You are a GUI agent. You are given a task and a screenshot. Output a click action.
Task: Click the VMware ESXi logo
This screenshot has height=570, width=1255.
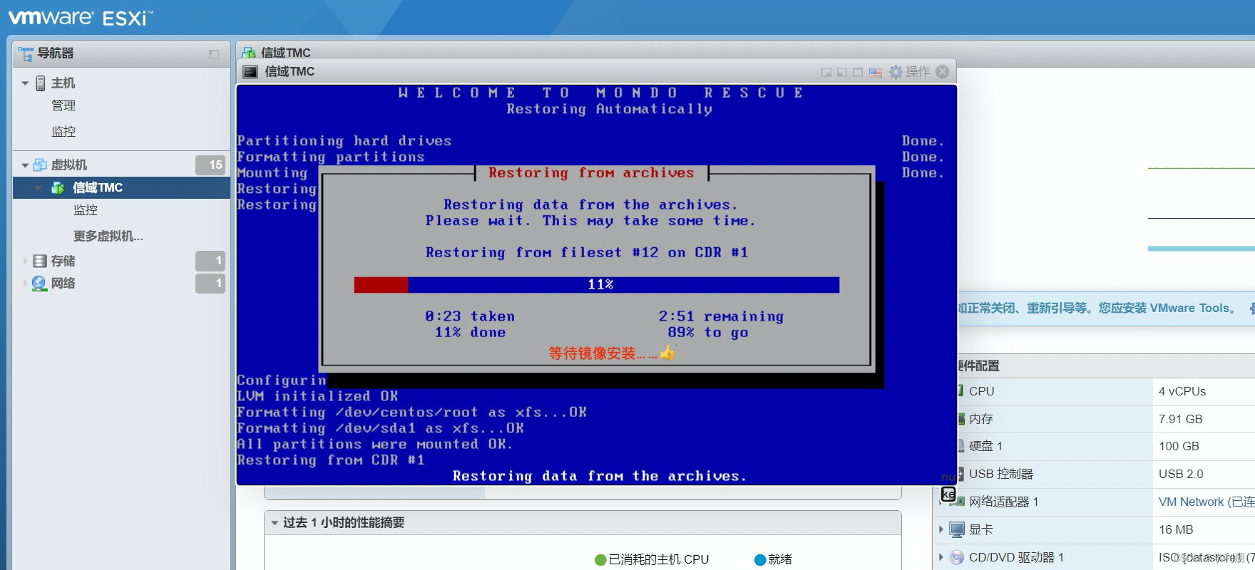(x=80, y=17)
